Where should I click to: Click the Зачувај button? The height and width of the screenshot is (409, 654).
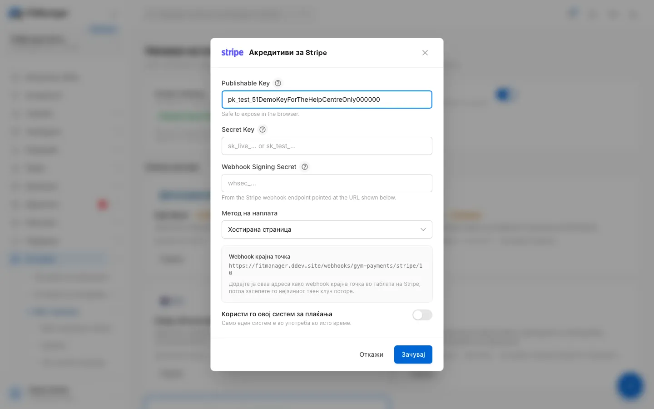point(413,354)
